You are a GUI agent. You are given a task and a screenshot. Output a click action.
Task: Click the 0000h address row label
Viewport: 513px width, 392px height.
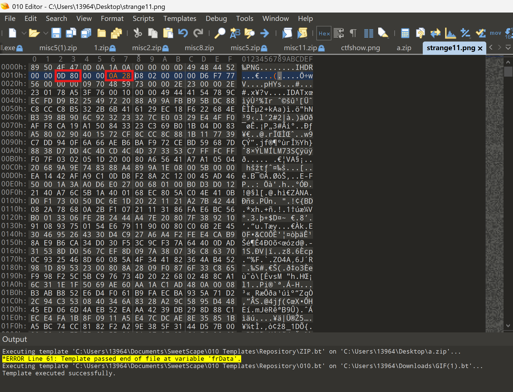click(x=14, y=67)
